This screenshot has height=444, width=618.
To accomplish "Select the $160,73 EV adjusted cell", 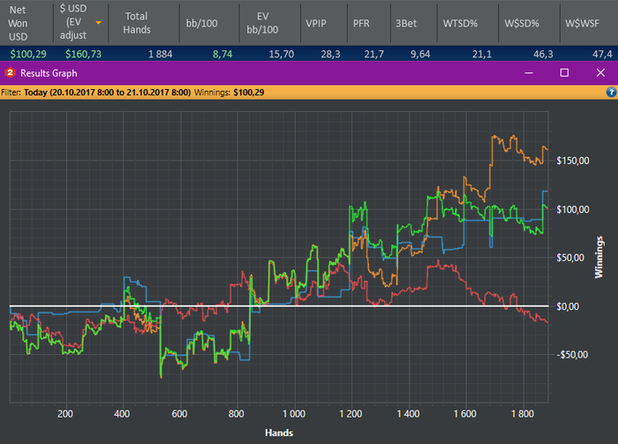I will (x=83, y=55).
